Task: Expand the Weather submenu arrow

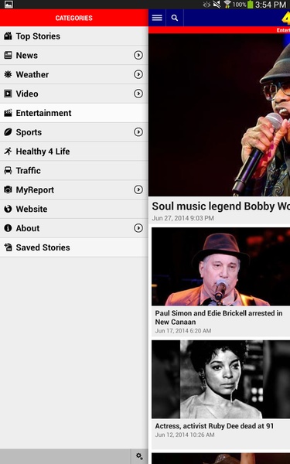Action: (138, 74)
